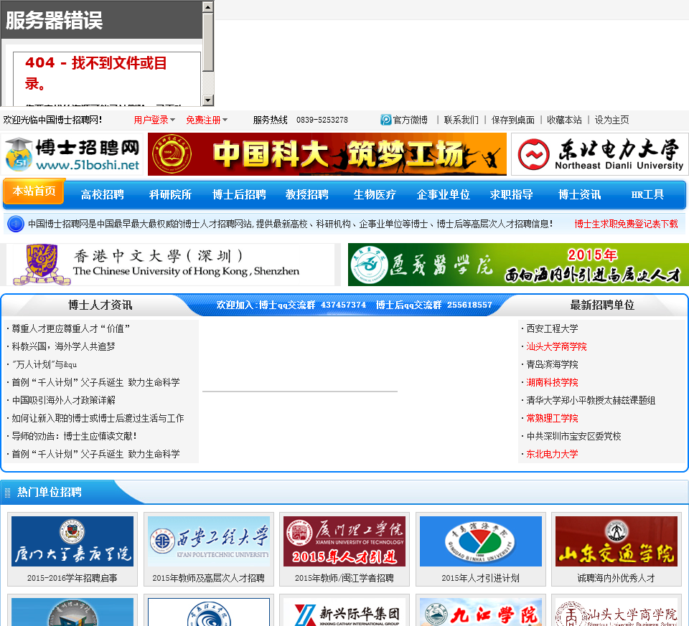Viewport: 689px width, 626px height.
Task: Download 博士生求职免费登记表
Action: pos(626,224)
